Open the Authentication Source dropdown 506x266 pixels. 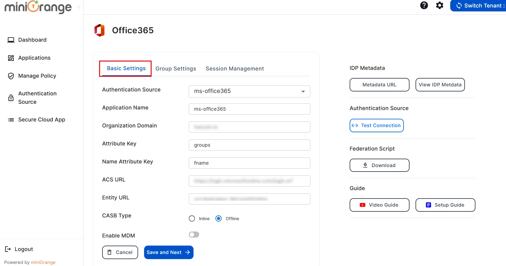(249, 91)
